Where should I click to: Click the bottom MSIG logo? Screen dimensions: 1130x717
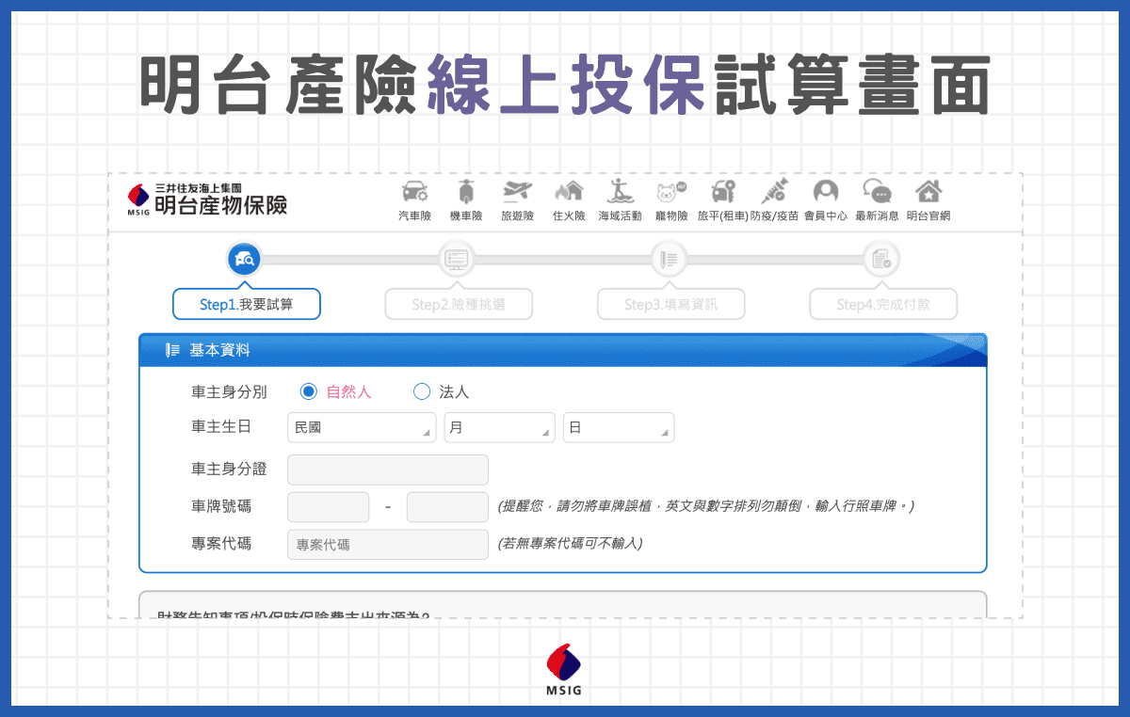click(x=564, y=669)
